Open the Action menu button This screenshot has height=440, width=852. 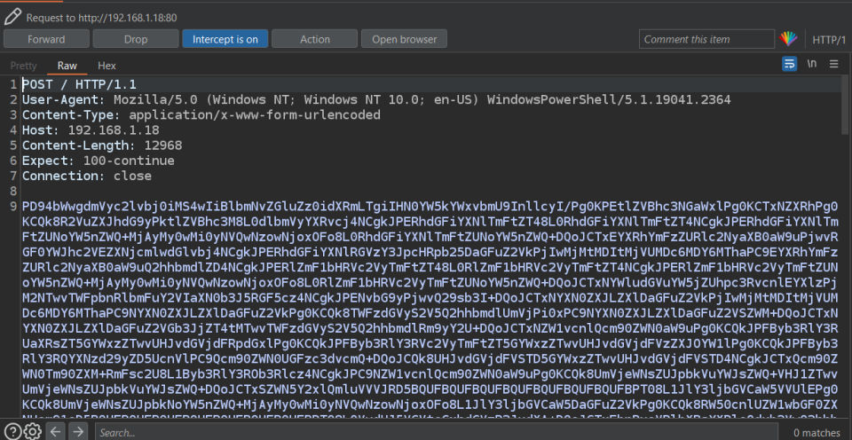coord(314,39)
